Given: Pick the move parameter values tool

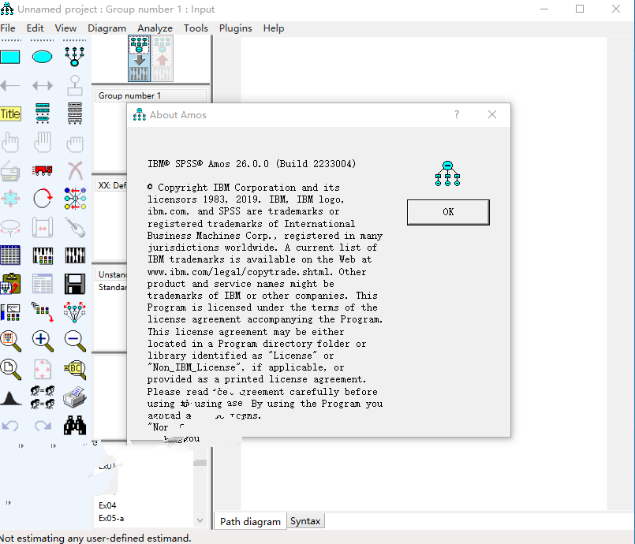Looking at the screenshot, I should [10, 227].
